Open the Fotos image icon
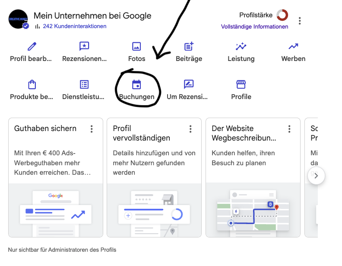Image resolution: width=342 pixels, height=266 pixels. pyautogui.click(x=136, y=46)
